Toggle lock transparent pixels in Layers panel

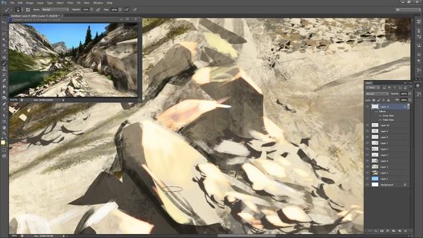point(374,100)
